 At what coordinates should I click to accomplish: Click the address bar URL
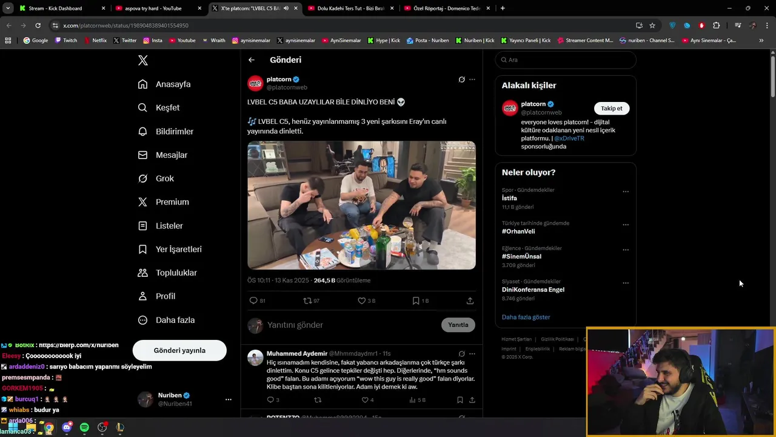click(125, 25)
